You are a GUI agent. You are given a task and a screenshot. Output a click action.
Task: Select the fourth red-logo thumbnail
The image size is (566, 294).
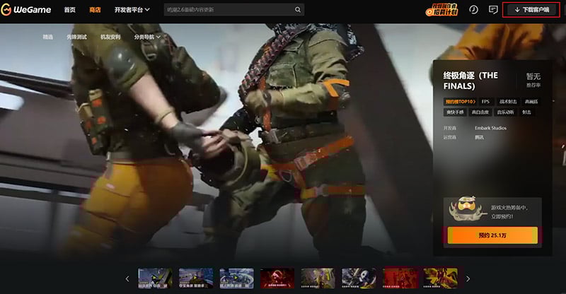(277, 278)
